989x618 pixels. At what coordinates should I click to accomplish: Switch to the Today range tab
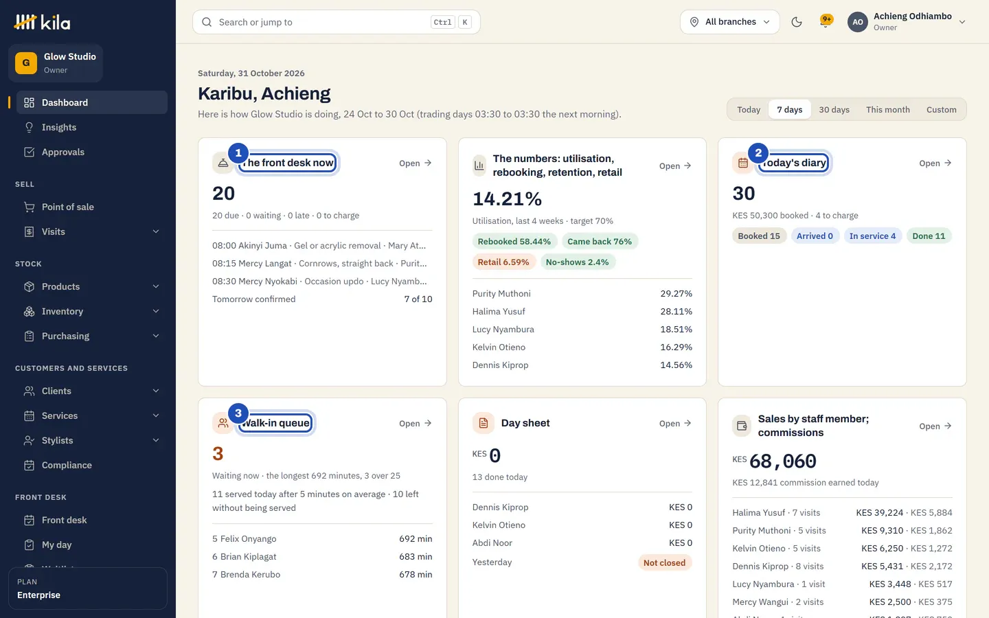[x=749, y=109]
